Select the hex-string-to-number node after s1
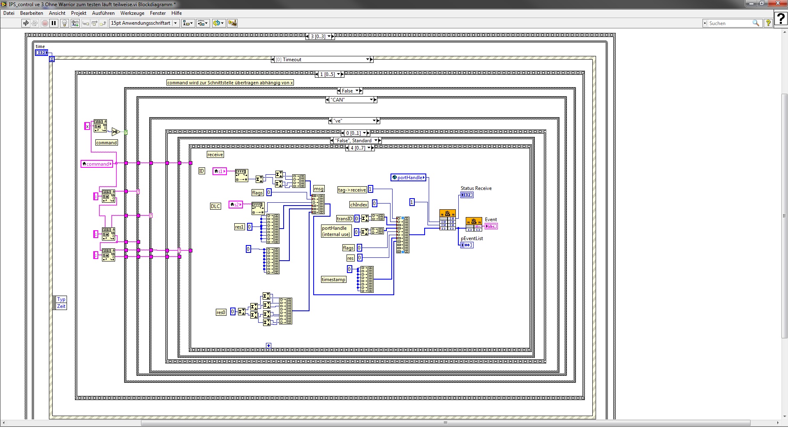The height and width of the screenshot is (428, 788). click(x=241, y=175)
